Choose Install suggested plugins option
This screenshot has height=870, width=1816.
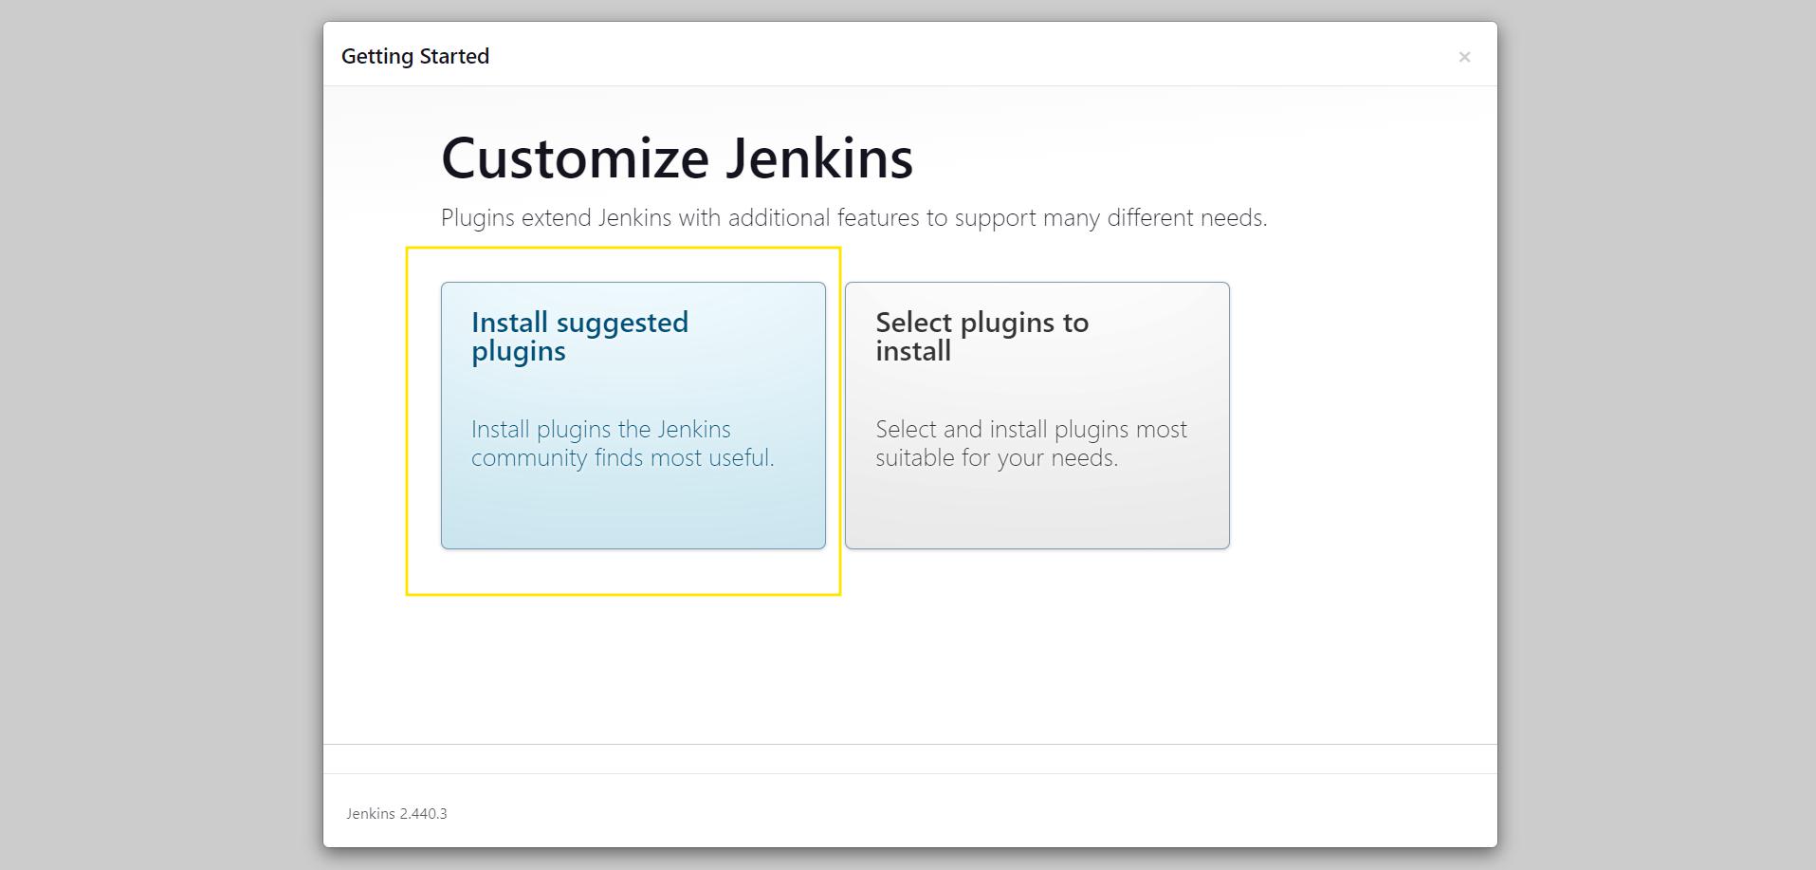pos(633,415)
